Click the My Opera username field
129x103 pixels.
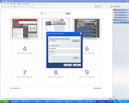pyautogui.click(x=64, y=49)
